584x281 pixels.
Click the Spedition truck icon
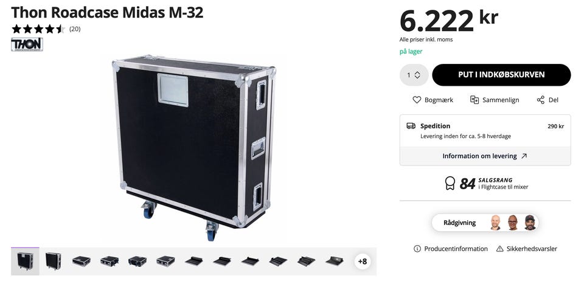pos(411,126)
